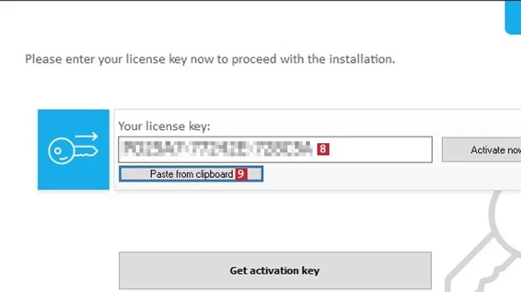
Task: Click the word "Paste" on the clipboard button
Action: click(161, 175)
